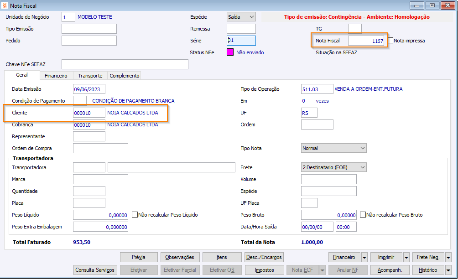The width and height of the screenshot is (458, 280).
Task: Click the Condição de Pagamento code field
Action: tap(80, 101)
